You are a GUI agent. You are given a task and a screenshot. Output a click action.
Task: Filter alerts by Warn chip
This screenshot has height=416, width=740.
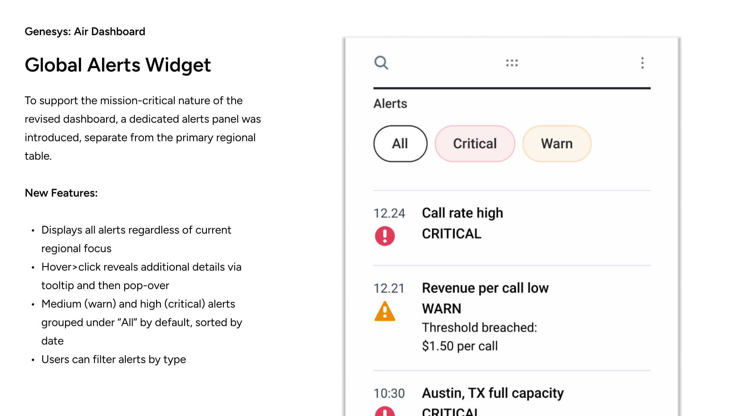[557, 144]
